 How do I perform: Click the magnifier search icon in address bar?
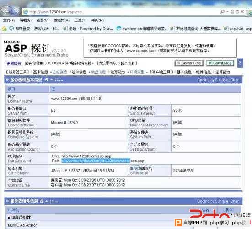point(222,11)
